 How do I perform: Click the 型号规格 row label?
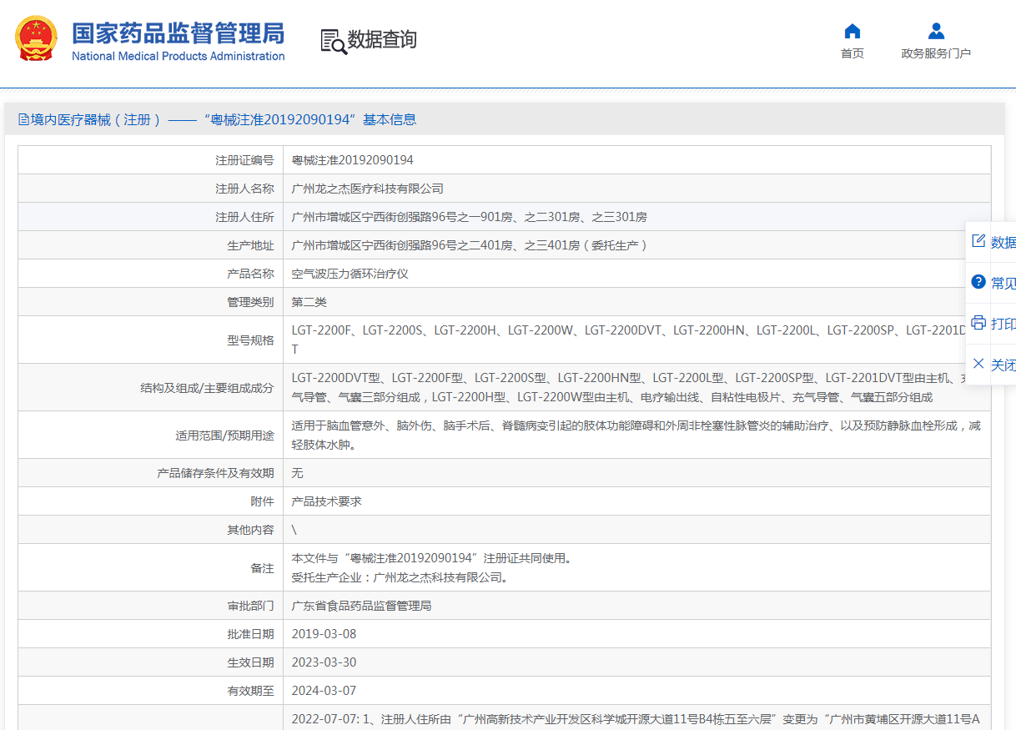(250, 340)
